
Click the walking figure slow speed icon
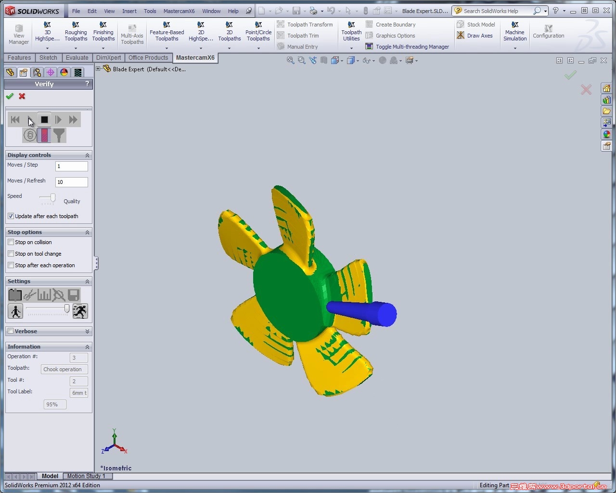(x=15, y=311)
